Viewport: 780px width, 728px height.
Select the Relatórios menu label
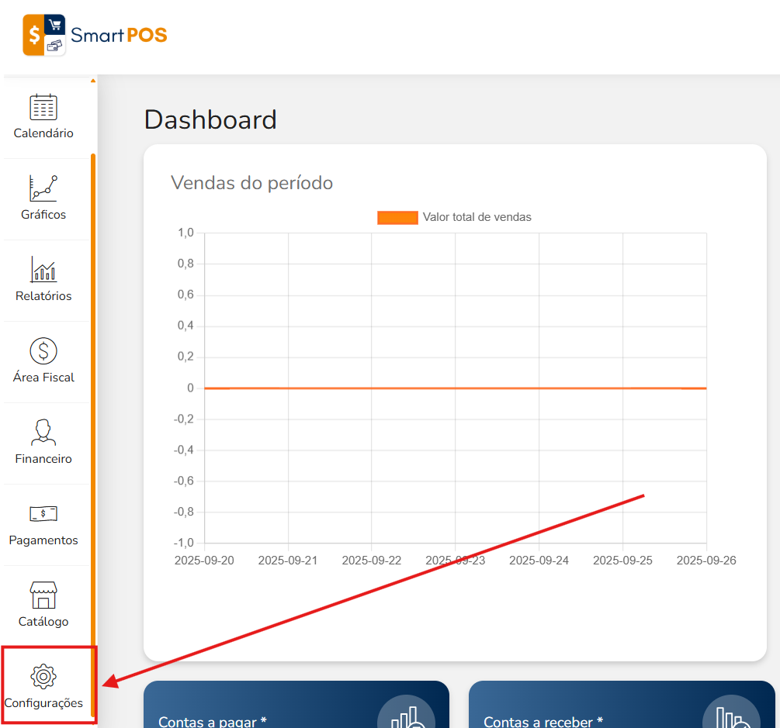click(43, 296)
